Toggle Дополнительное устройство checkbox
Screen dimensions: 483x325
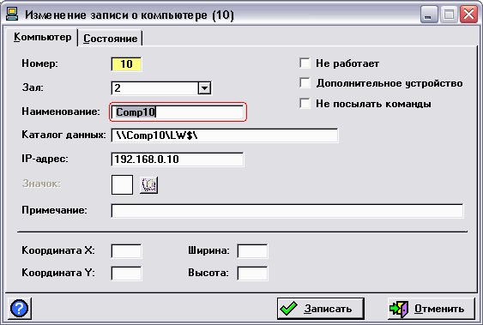[305, 83]
